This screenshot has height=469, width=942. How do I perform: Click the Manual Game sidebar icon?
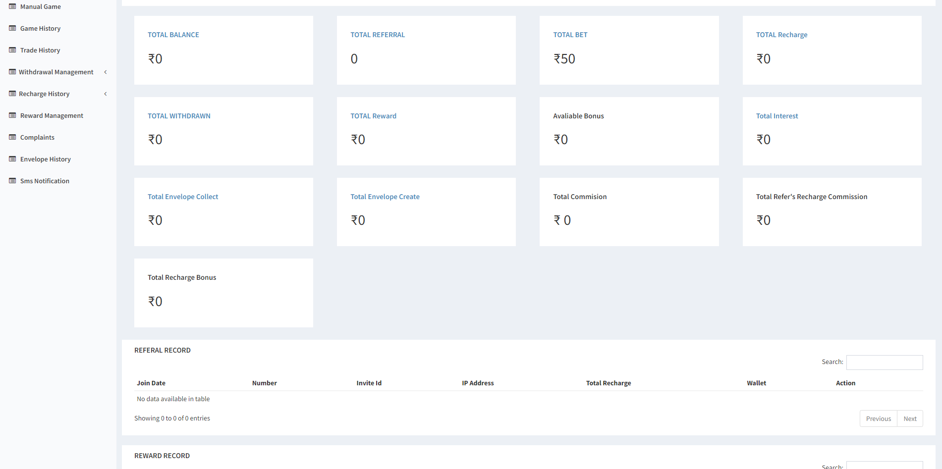[12, 6]
